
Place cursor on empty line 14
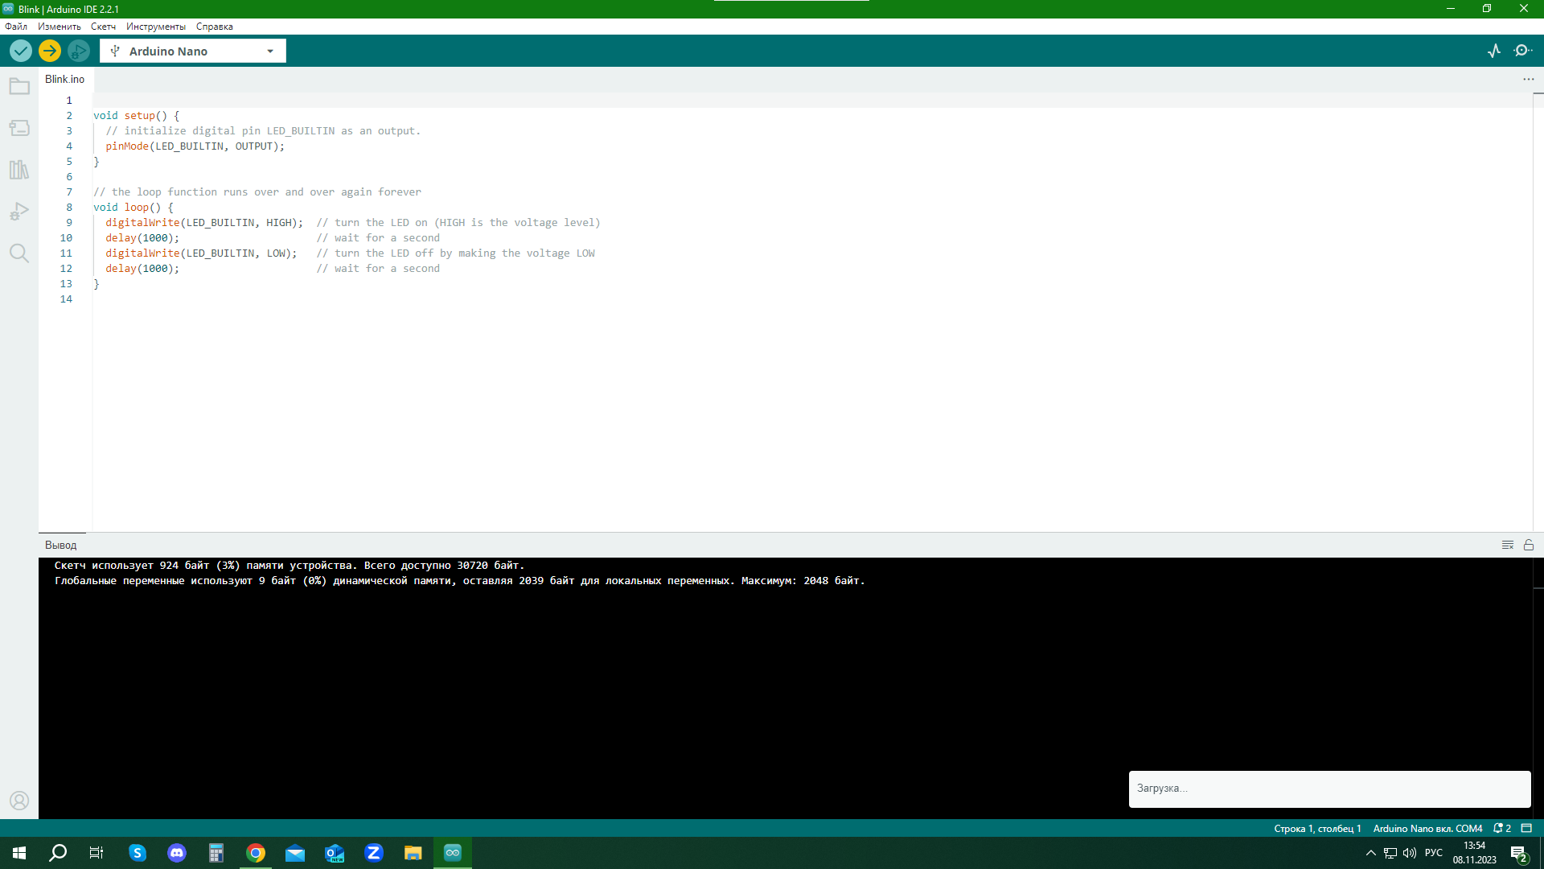pyautogui.click(x=812, y=299)
